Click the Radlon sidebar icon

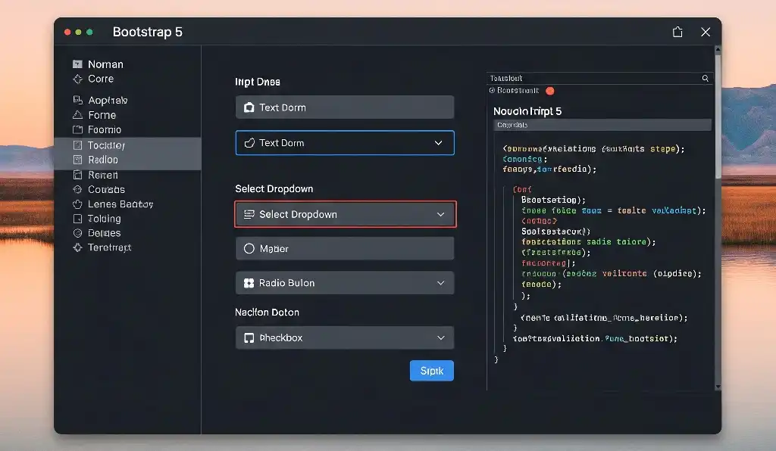coord(77,160)
